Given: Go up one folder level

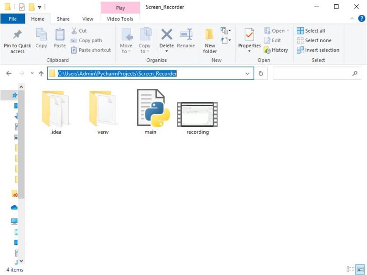Looking at the screenshot, I should (41, 73).
